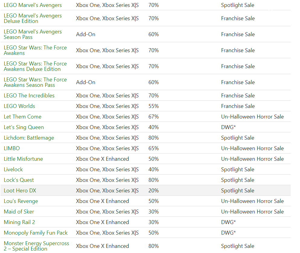The width and height of the screenshot is (300, 253).
Task: Open the LEGO Marvel's Avengers link
Action: [x=33, y=5]
